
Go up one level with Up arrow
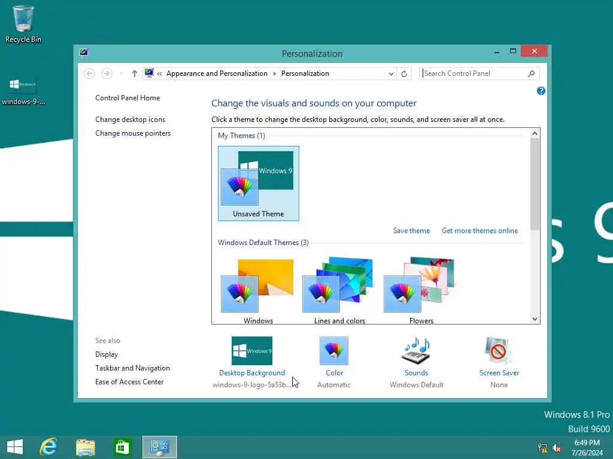click(135, 74)
